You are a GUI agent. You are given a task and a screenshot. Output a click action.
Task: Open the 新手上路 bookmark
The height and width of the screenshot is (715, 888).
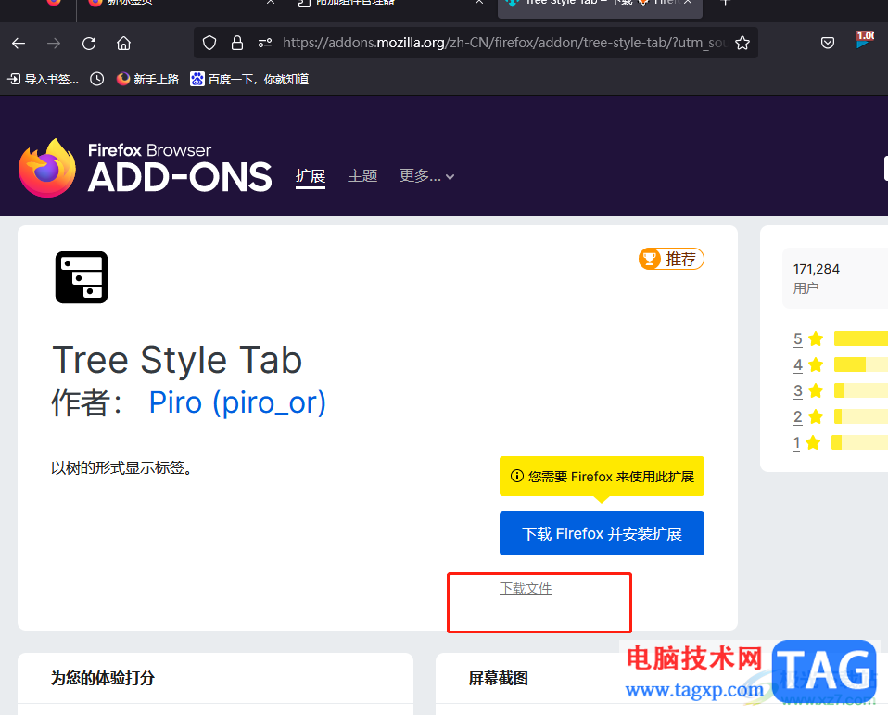coord(147,80)
